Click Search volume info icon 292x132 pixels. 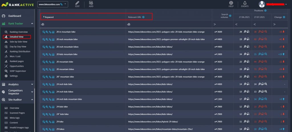tap(230, 16)
